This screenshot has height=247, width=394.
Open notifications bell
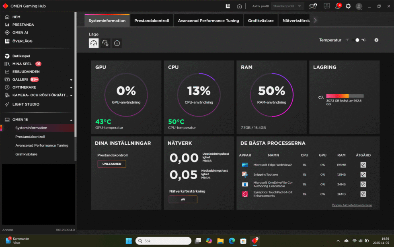point(338,6)
